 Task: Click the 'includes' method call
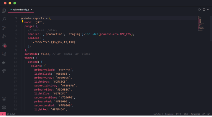pyautogui.click(x=92, y=34)
